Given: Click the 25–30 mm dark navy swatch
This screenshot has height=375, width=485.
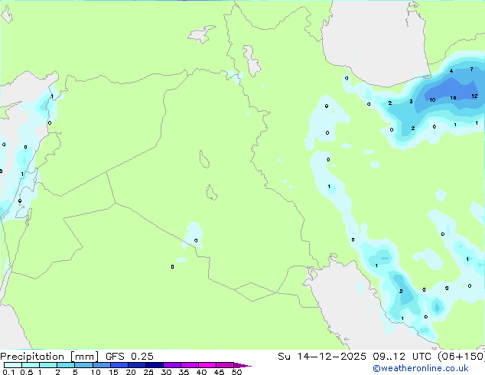Looking at the screenshot, I should (x=154, y=365).
